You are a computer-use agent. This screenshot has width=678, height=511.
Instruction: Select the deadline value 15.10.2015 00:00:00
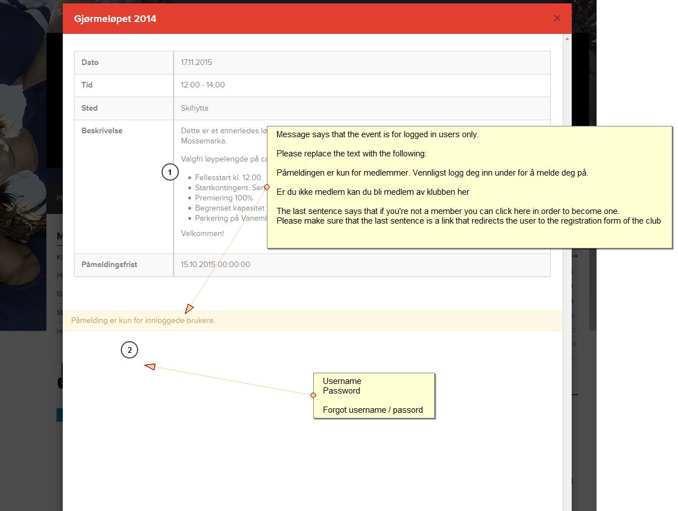coord(215,264)
